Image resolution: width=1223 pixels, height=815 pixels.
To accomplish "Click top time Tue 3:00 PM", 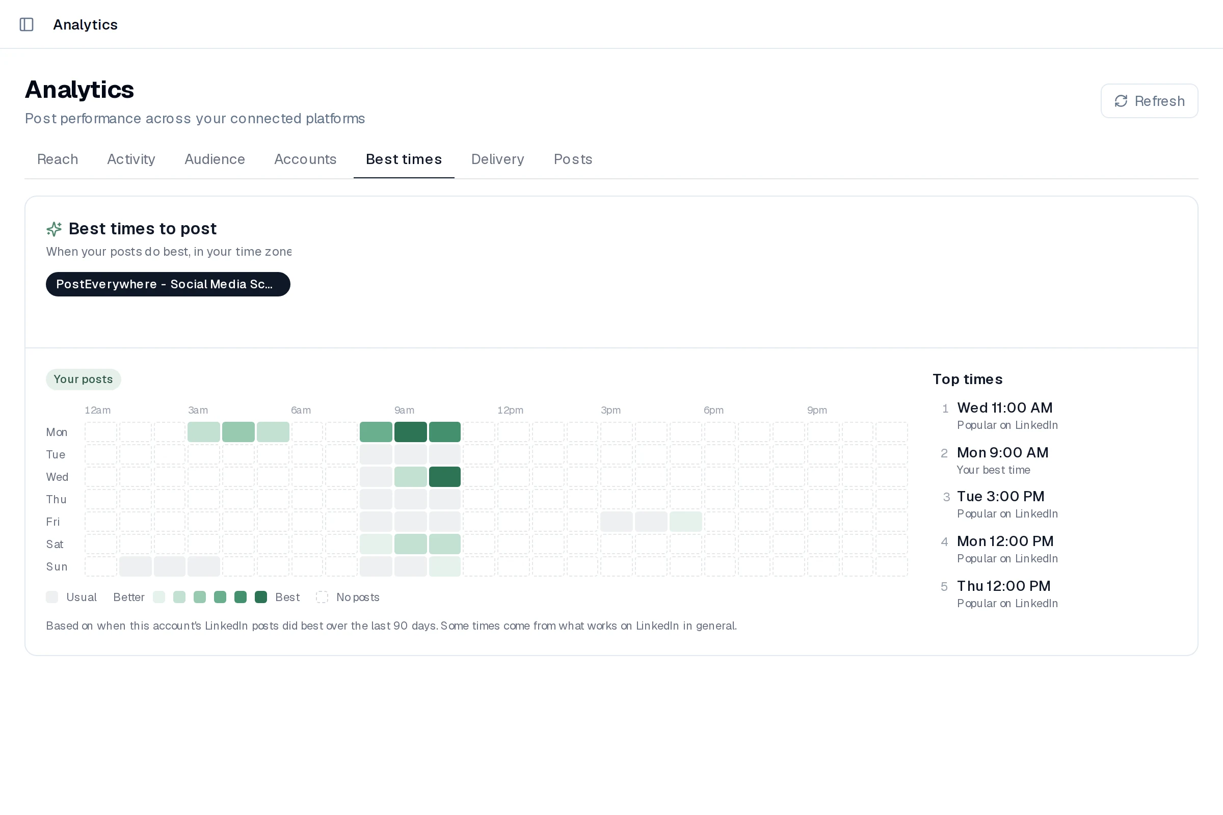I will [1000, 496].
